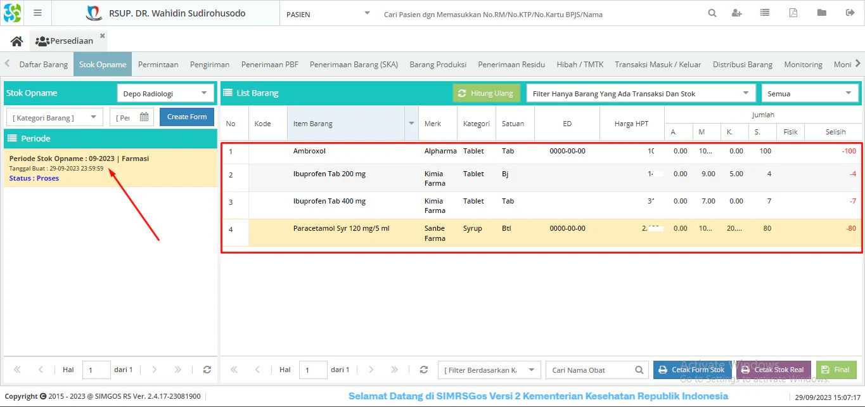Go to home via house icon
865x407 pixels.
coord(17,41)
